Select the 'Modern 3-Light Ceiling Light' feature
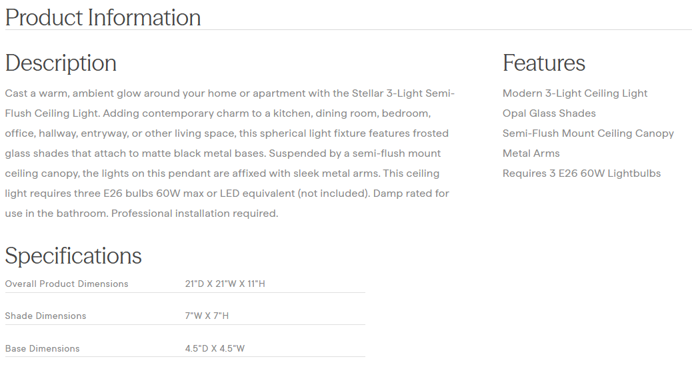Screen dimensions: 692x367 point(575,93)
